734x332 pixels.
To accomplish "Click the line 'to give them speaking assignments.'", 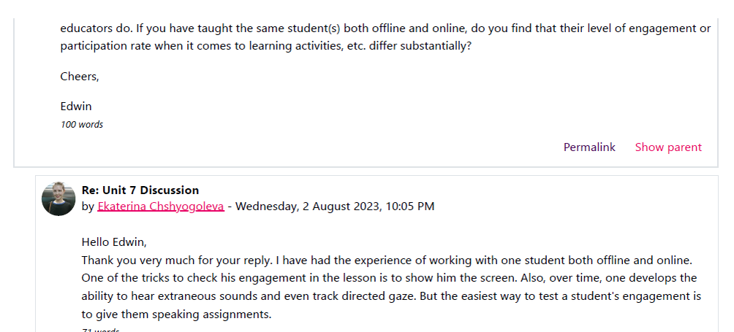I will coord(176,314).
